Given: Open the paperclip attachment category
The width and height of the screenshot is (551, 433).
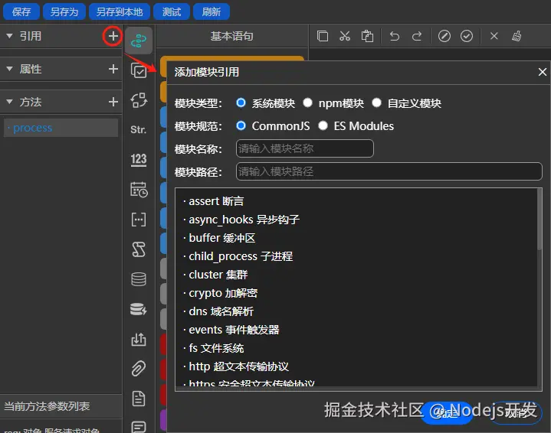Looking at the screenshot, I should pyautogui.click(x=139, y=369).
